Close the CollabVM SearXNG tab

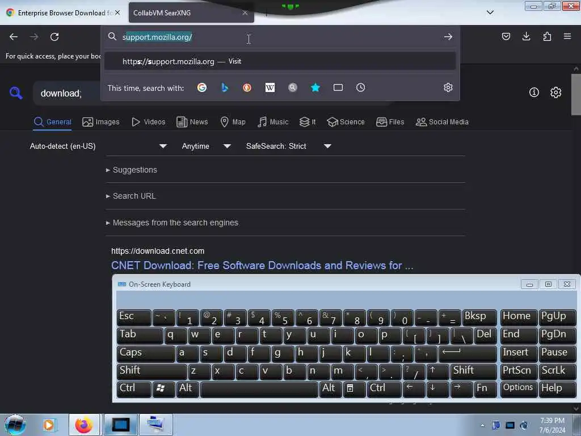[245, 12]
